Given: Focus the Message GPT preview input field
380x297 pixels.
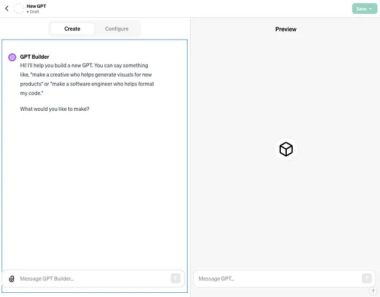Looking at the screenshot, I should (284, 279).
